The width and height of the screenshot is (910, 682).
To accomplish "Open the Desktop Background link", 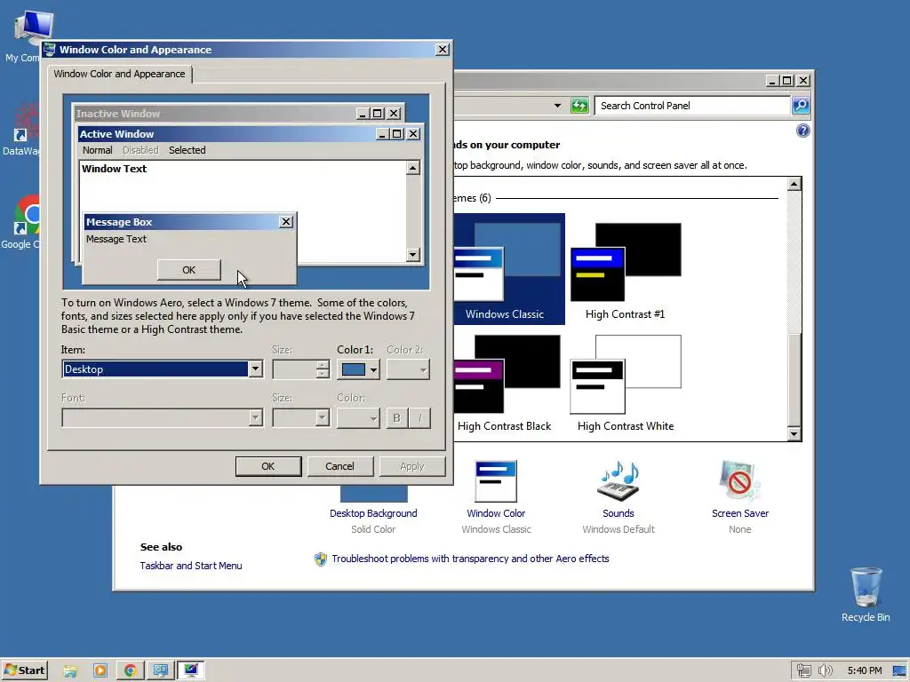I will pos(373,513).
